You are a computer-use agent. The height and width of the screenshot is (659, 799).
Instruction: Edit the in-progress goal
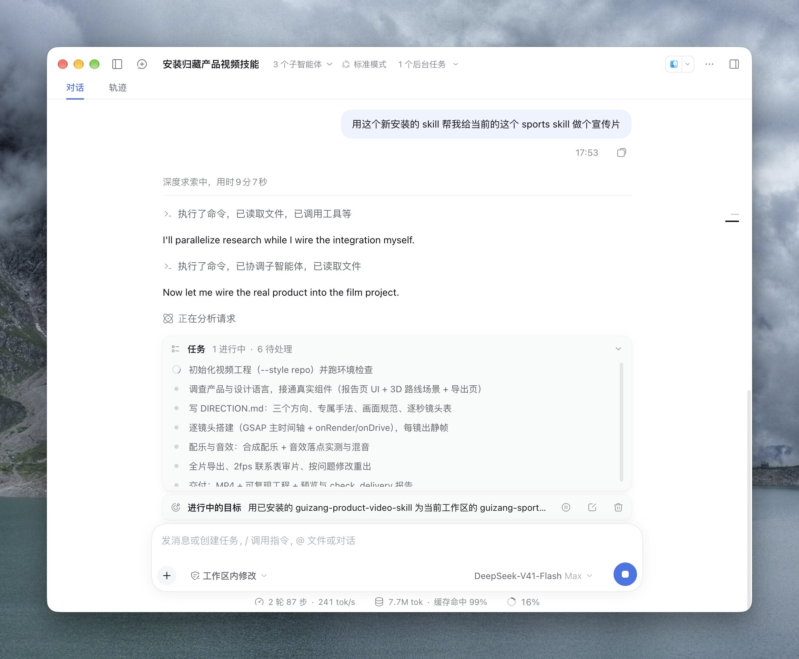(x=592, y=507)
